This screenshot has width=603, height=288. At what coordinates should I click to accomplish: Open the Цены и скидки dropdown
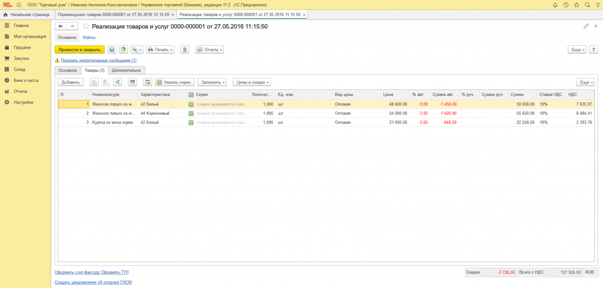251,82
